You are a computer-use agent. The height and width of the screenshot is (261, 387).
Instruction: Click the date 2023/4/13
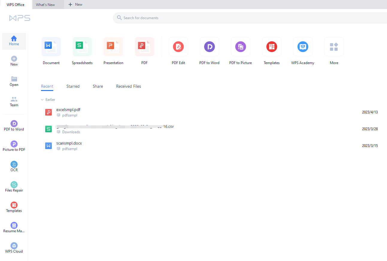pyautogui.click(x=370, y=112)
